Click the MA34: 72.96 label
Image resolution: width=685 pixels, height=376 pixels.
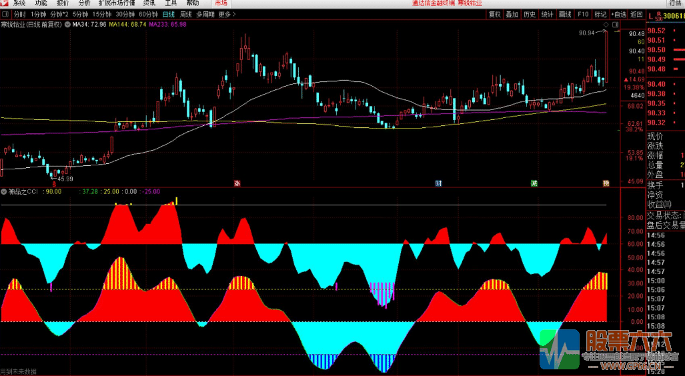[89, 25]
